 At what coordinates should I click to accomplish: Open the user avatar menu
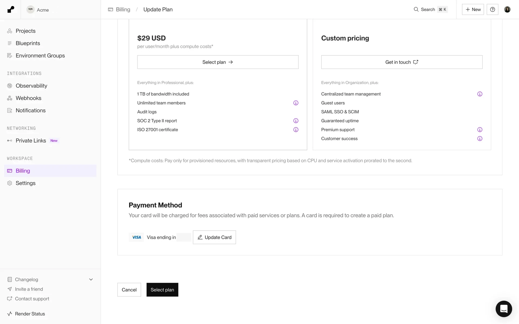pyautogui.click(x=507, y=9)
